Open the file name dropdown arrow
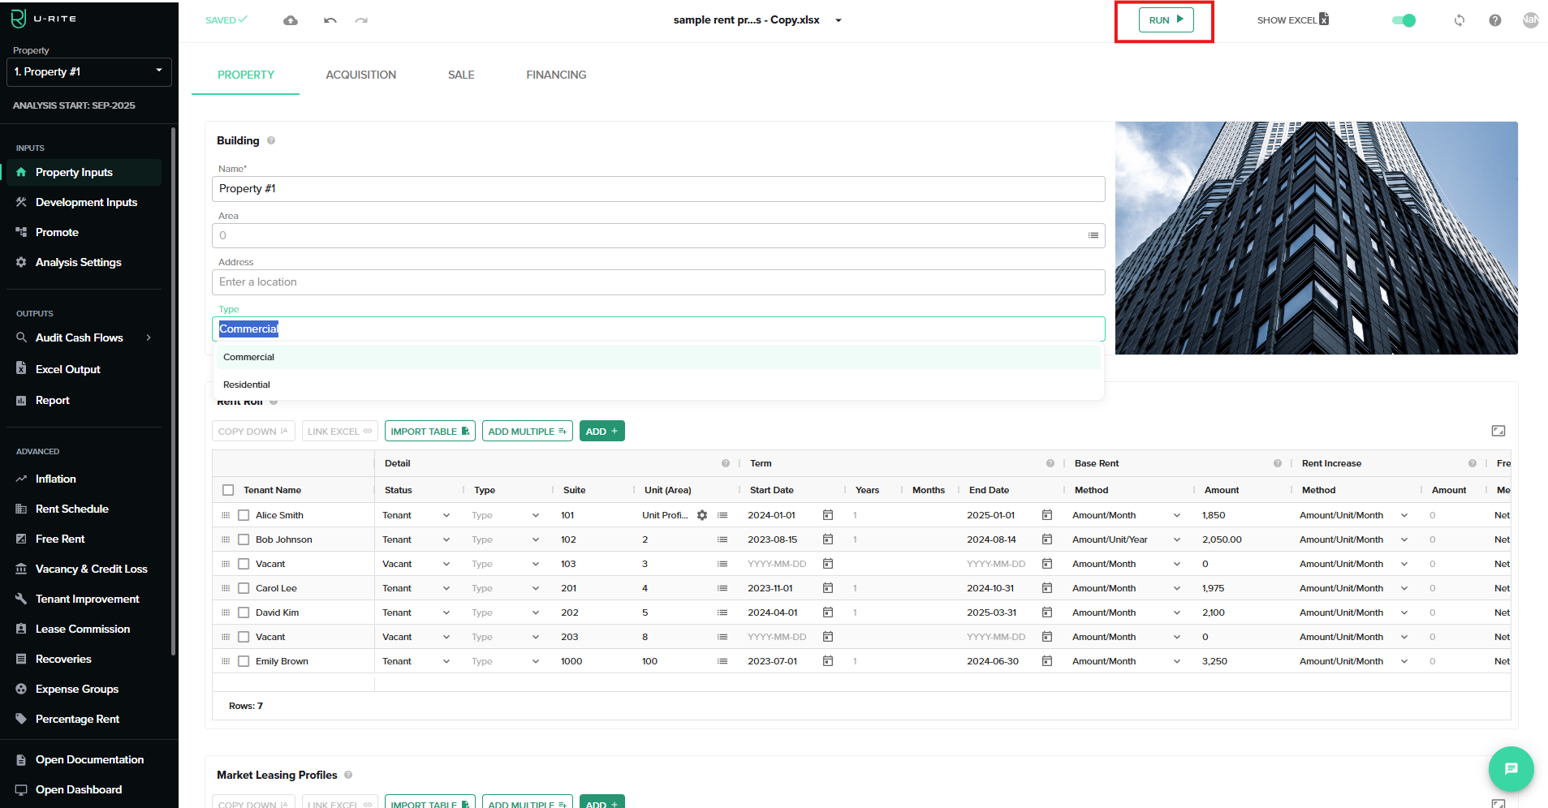The height and width of the screenshot is (808, 1548). click(839, 20)
